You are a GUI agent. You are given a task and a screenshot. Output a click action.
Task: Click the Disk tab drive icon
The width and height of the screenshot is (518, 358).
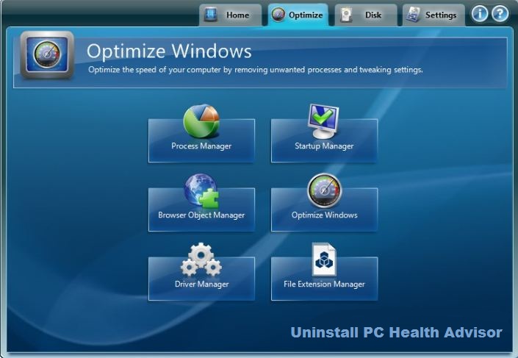pyautogui.click(x=346, y=15)
